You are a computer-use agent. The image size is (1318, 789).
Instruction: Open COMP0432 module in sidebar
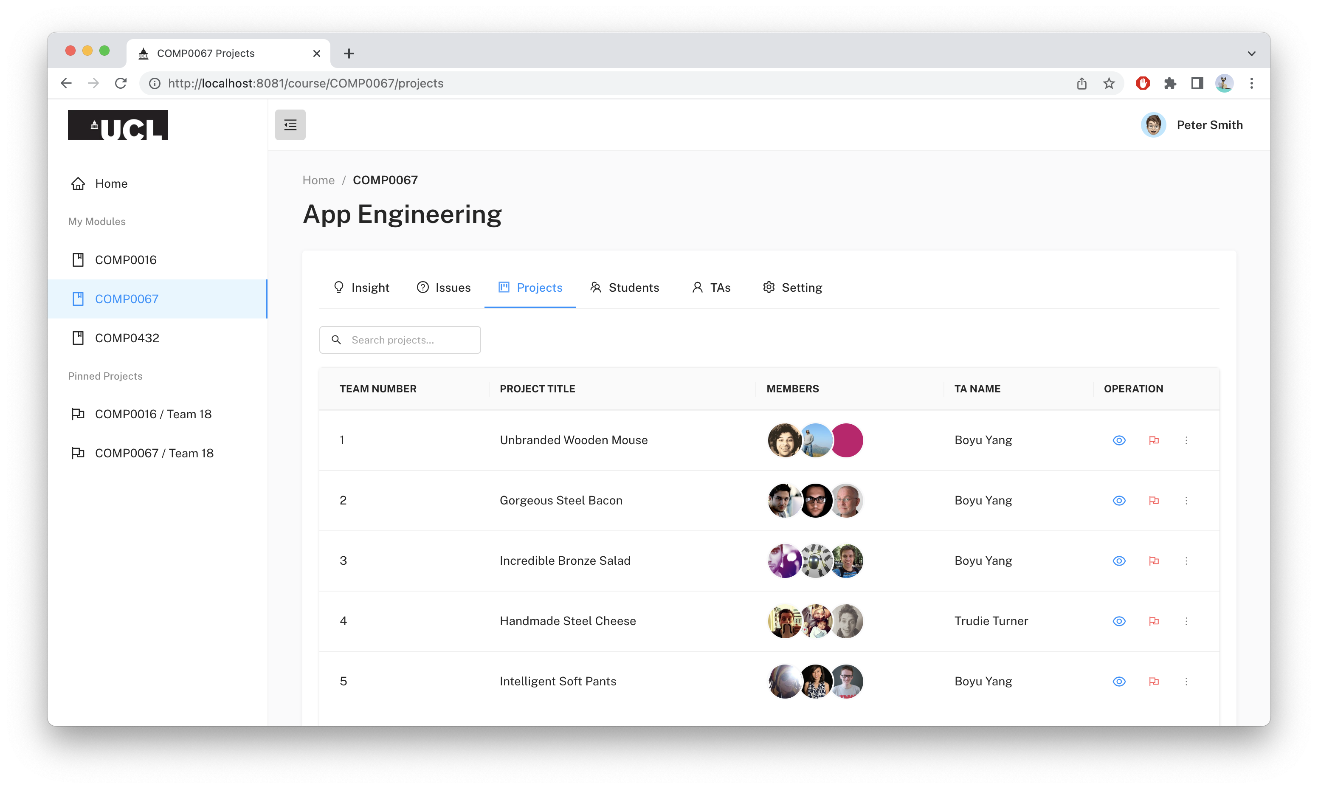[x=157, y=338]
